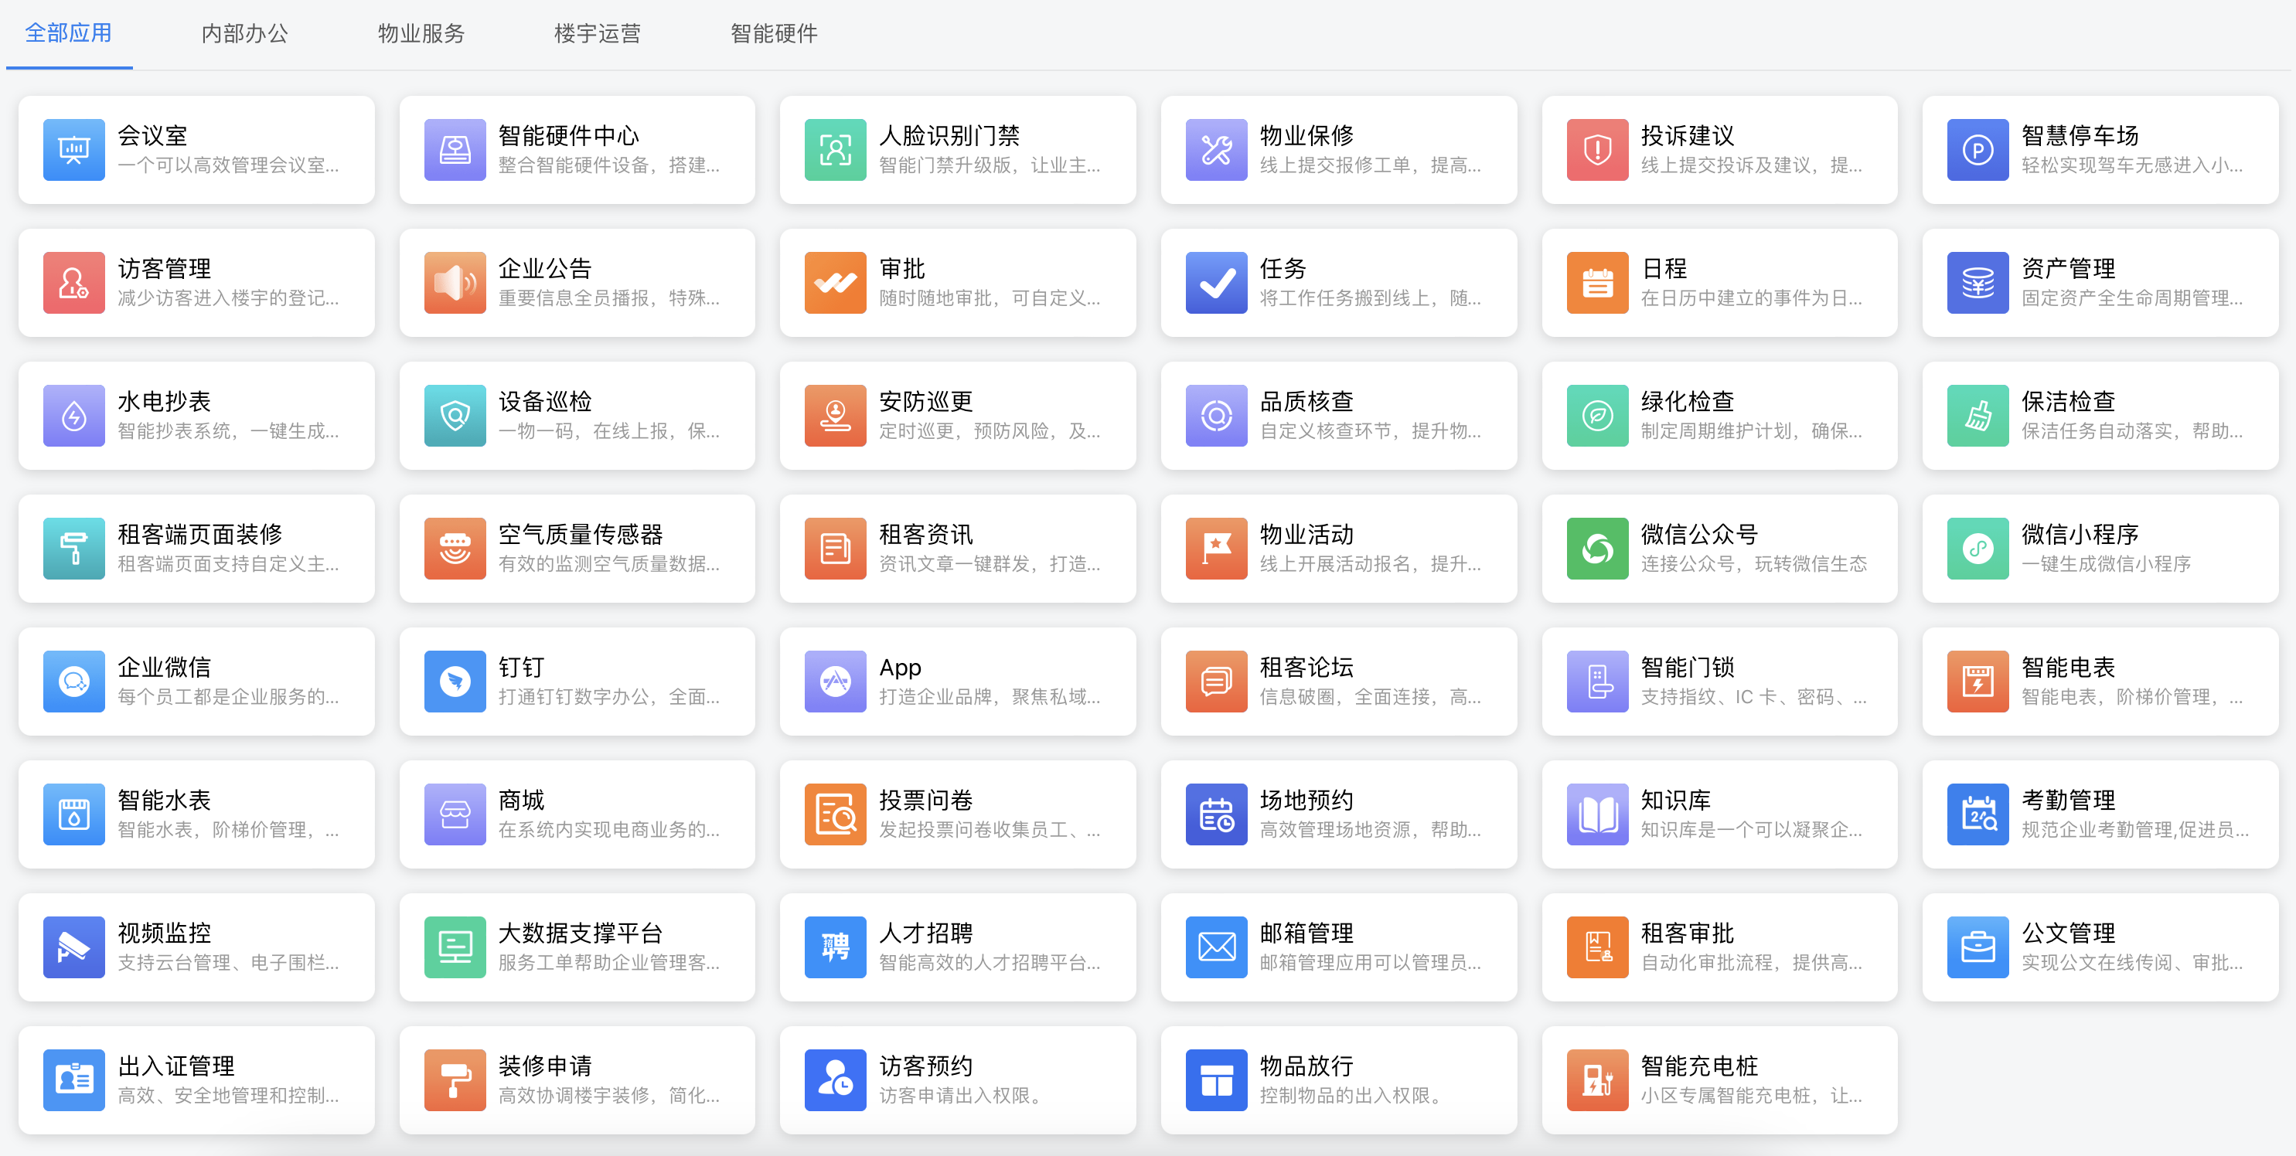Open the 物品放行 app card title
This screenshot has width=2296, height=1156.
[x=1306, y=1065]
